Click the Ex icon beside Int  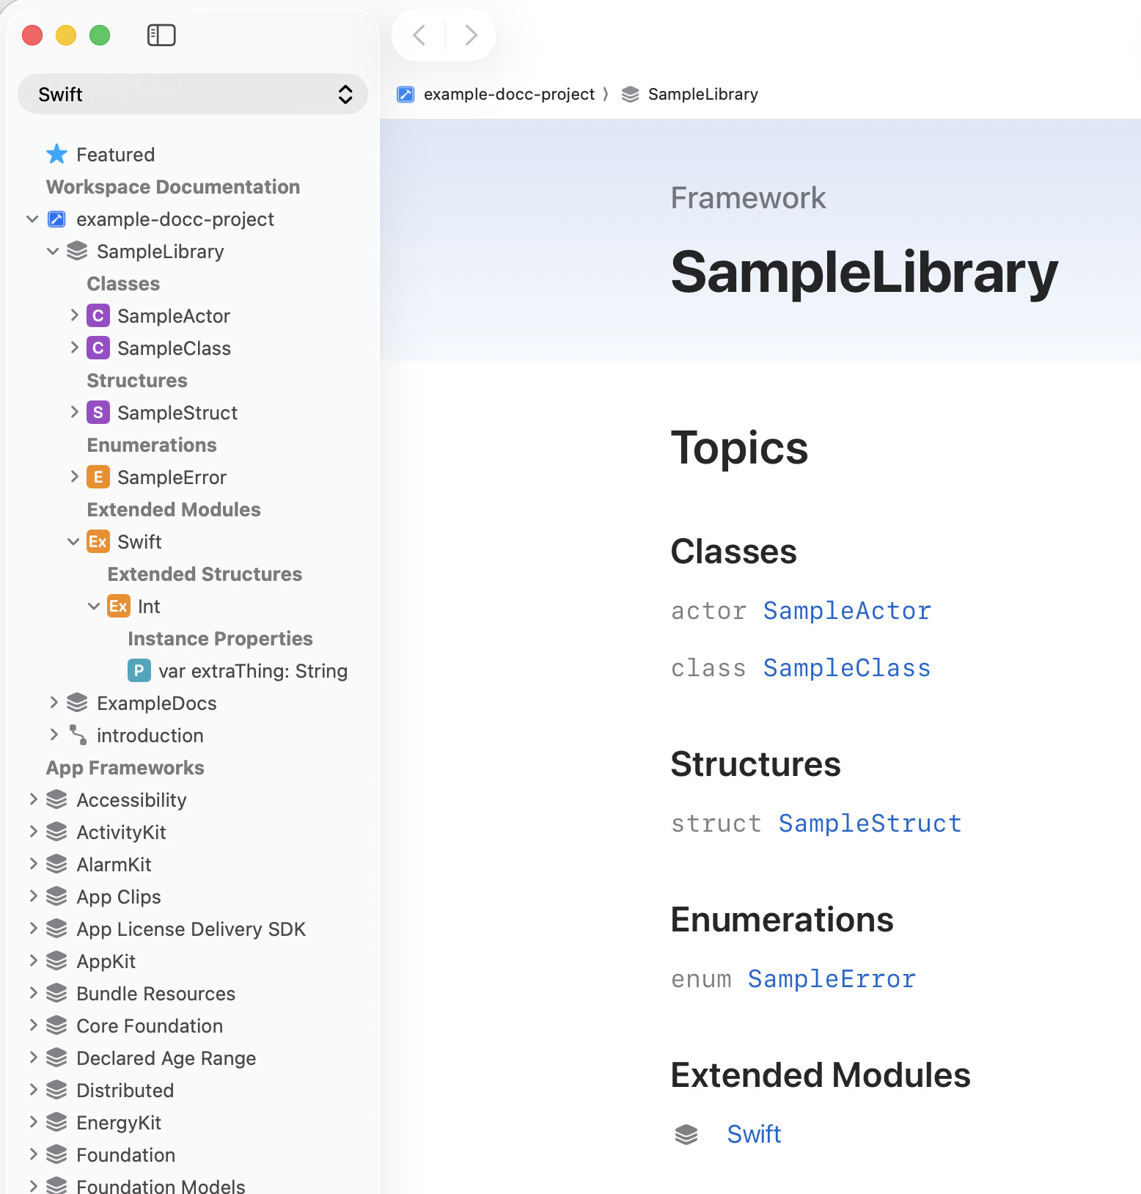click(x=118, y=607)
